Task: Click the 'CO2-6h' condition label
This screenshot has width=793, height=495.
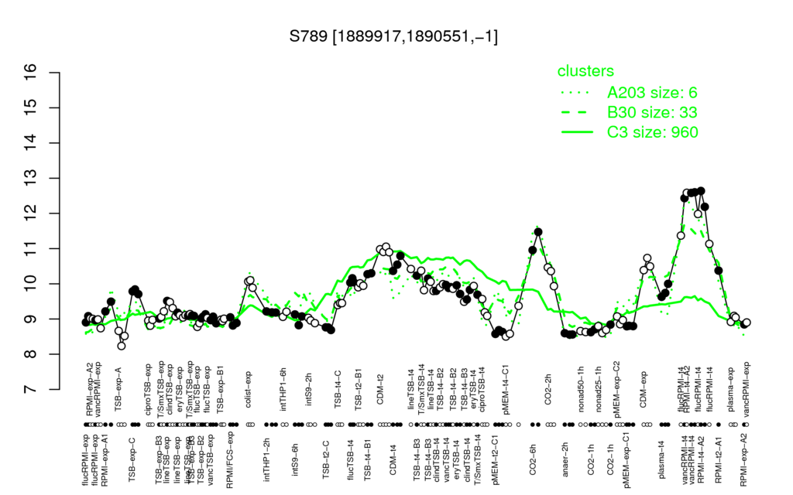Action: tap(533, 459)
